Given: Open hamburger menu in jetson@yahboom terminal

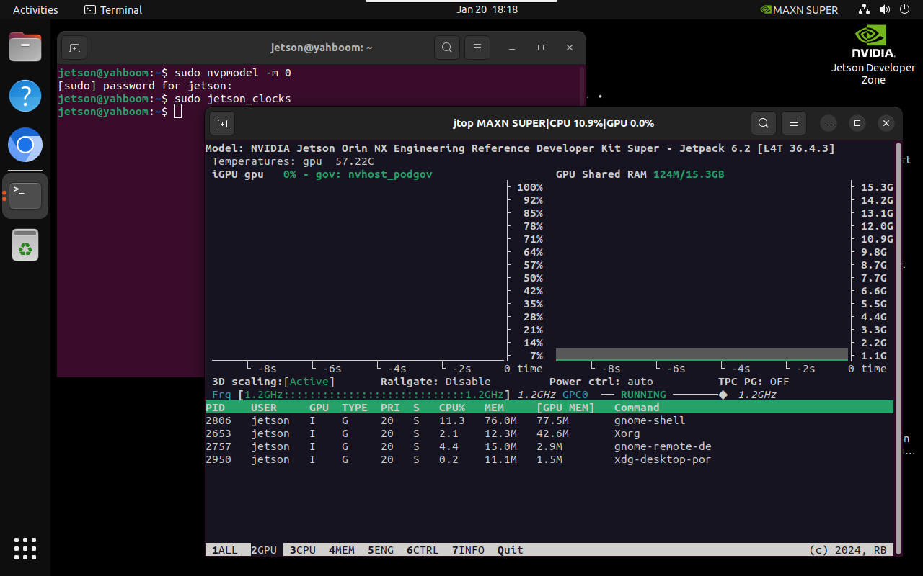Looking at the screenshot, I should 477,48.
